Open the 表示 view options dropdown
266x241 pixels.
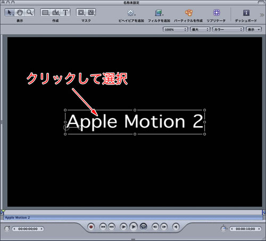(x=254, y=29)
